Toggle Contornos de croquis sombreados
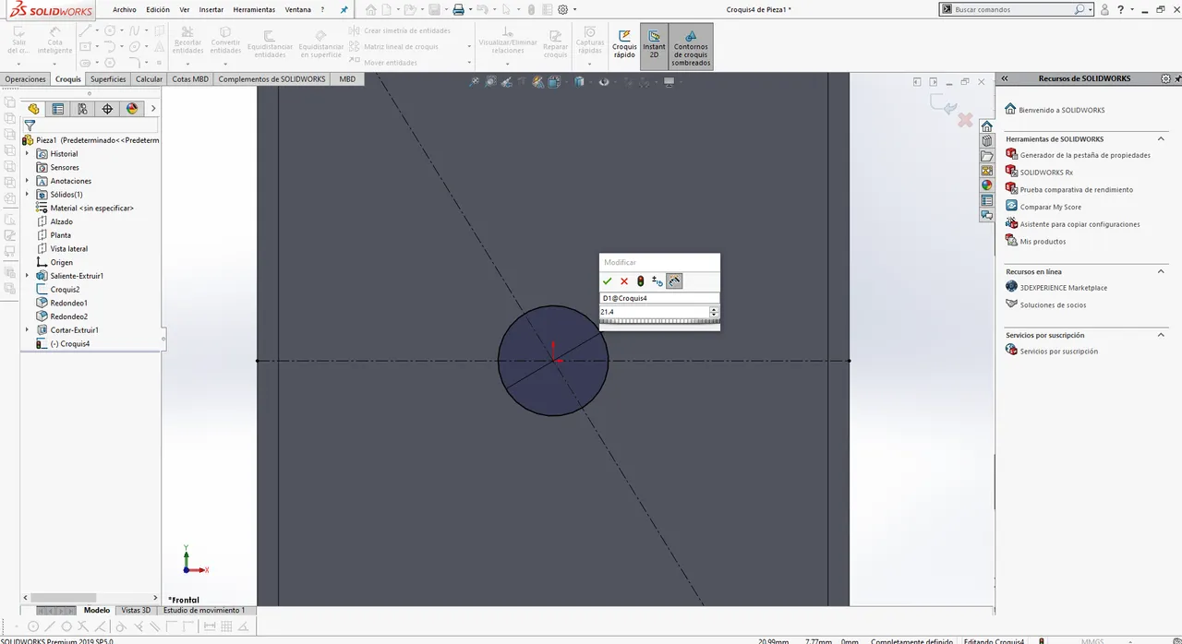 691,48
